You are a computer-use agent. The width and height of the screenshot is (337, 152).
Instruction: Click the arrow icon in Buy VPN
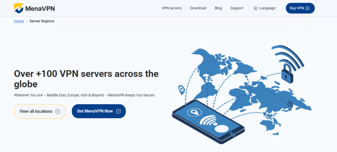pos(308,8)
